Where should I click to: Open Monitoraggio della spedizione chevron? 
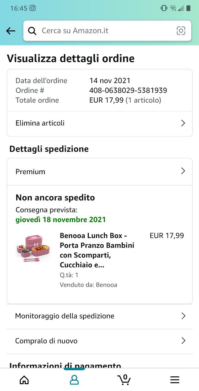point(183,316)
